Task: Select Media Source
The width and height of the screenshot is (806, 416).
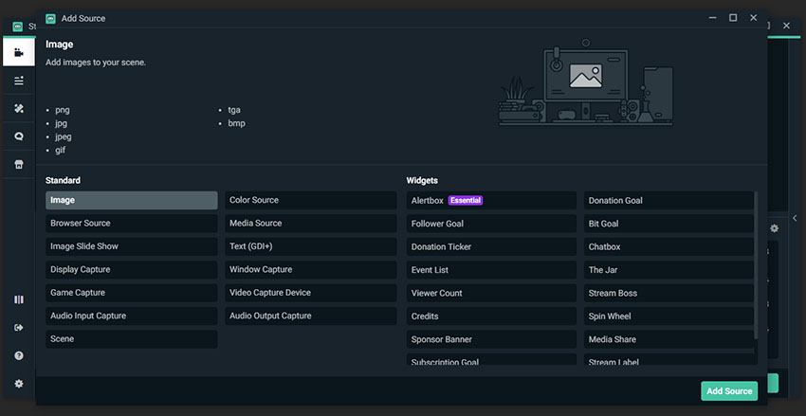Action: click(310, 224)
